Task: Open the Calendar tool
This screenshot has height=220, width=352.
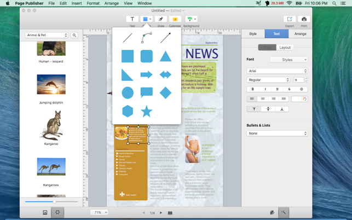Action: coord(175,19)
